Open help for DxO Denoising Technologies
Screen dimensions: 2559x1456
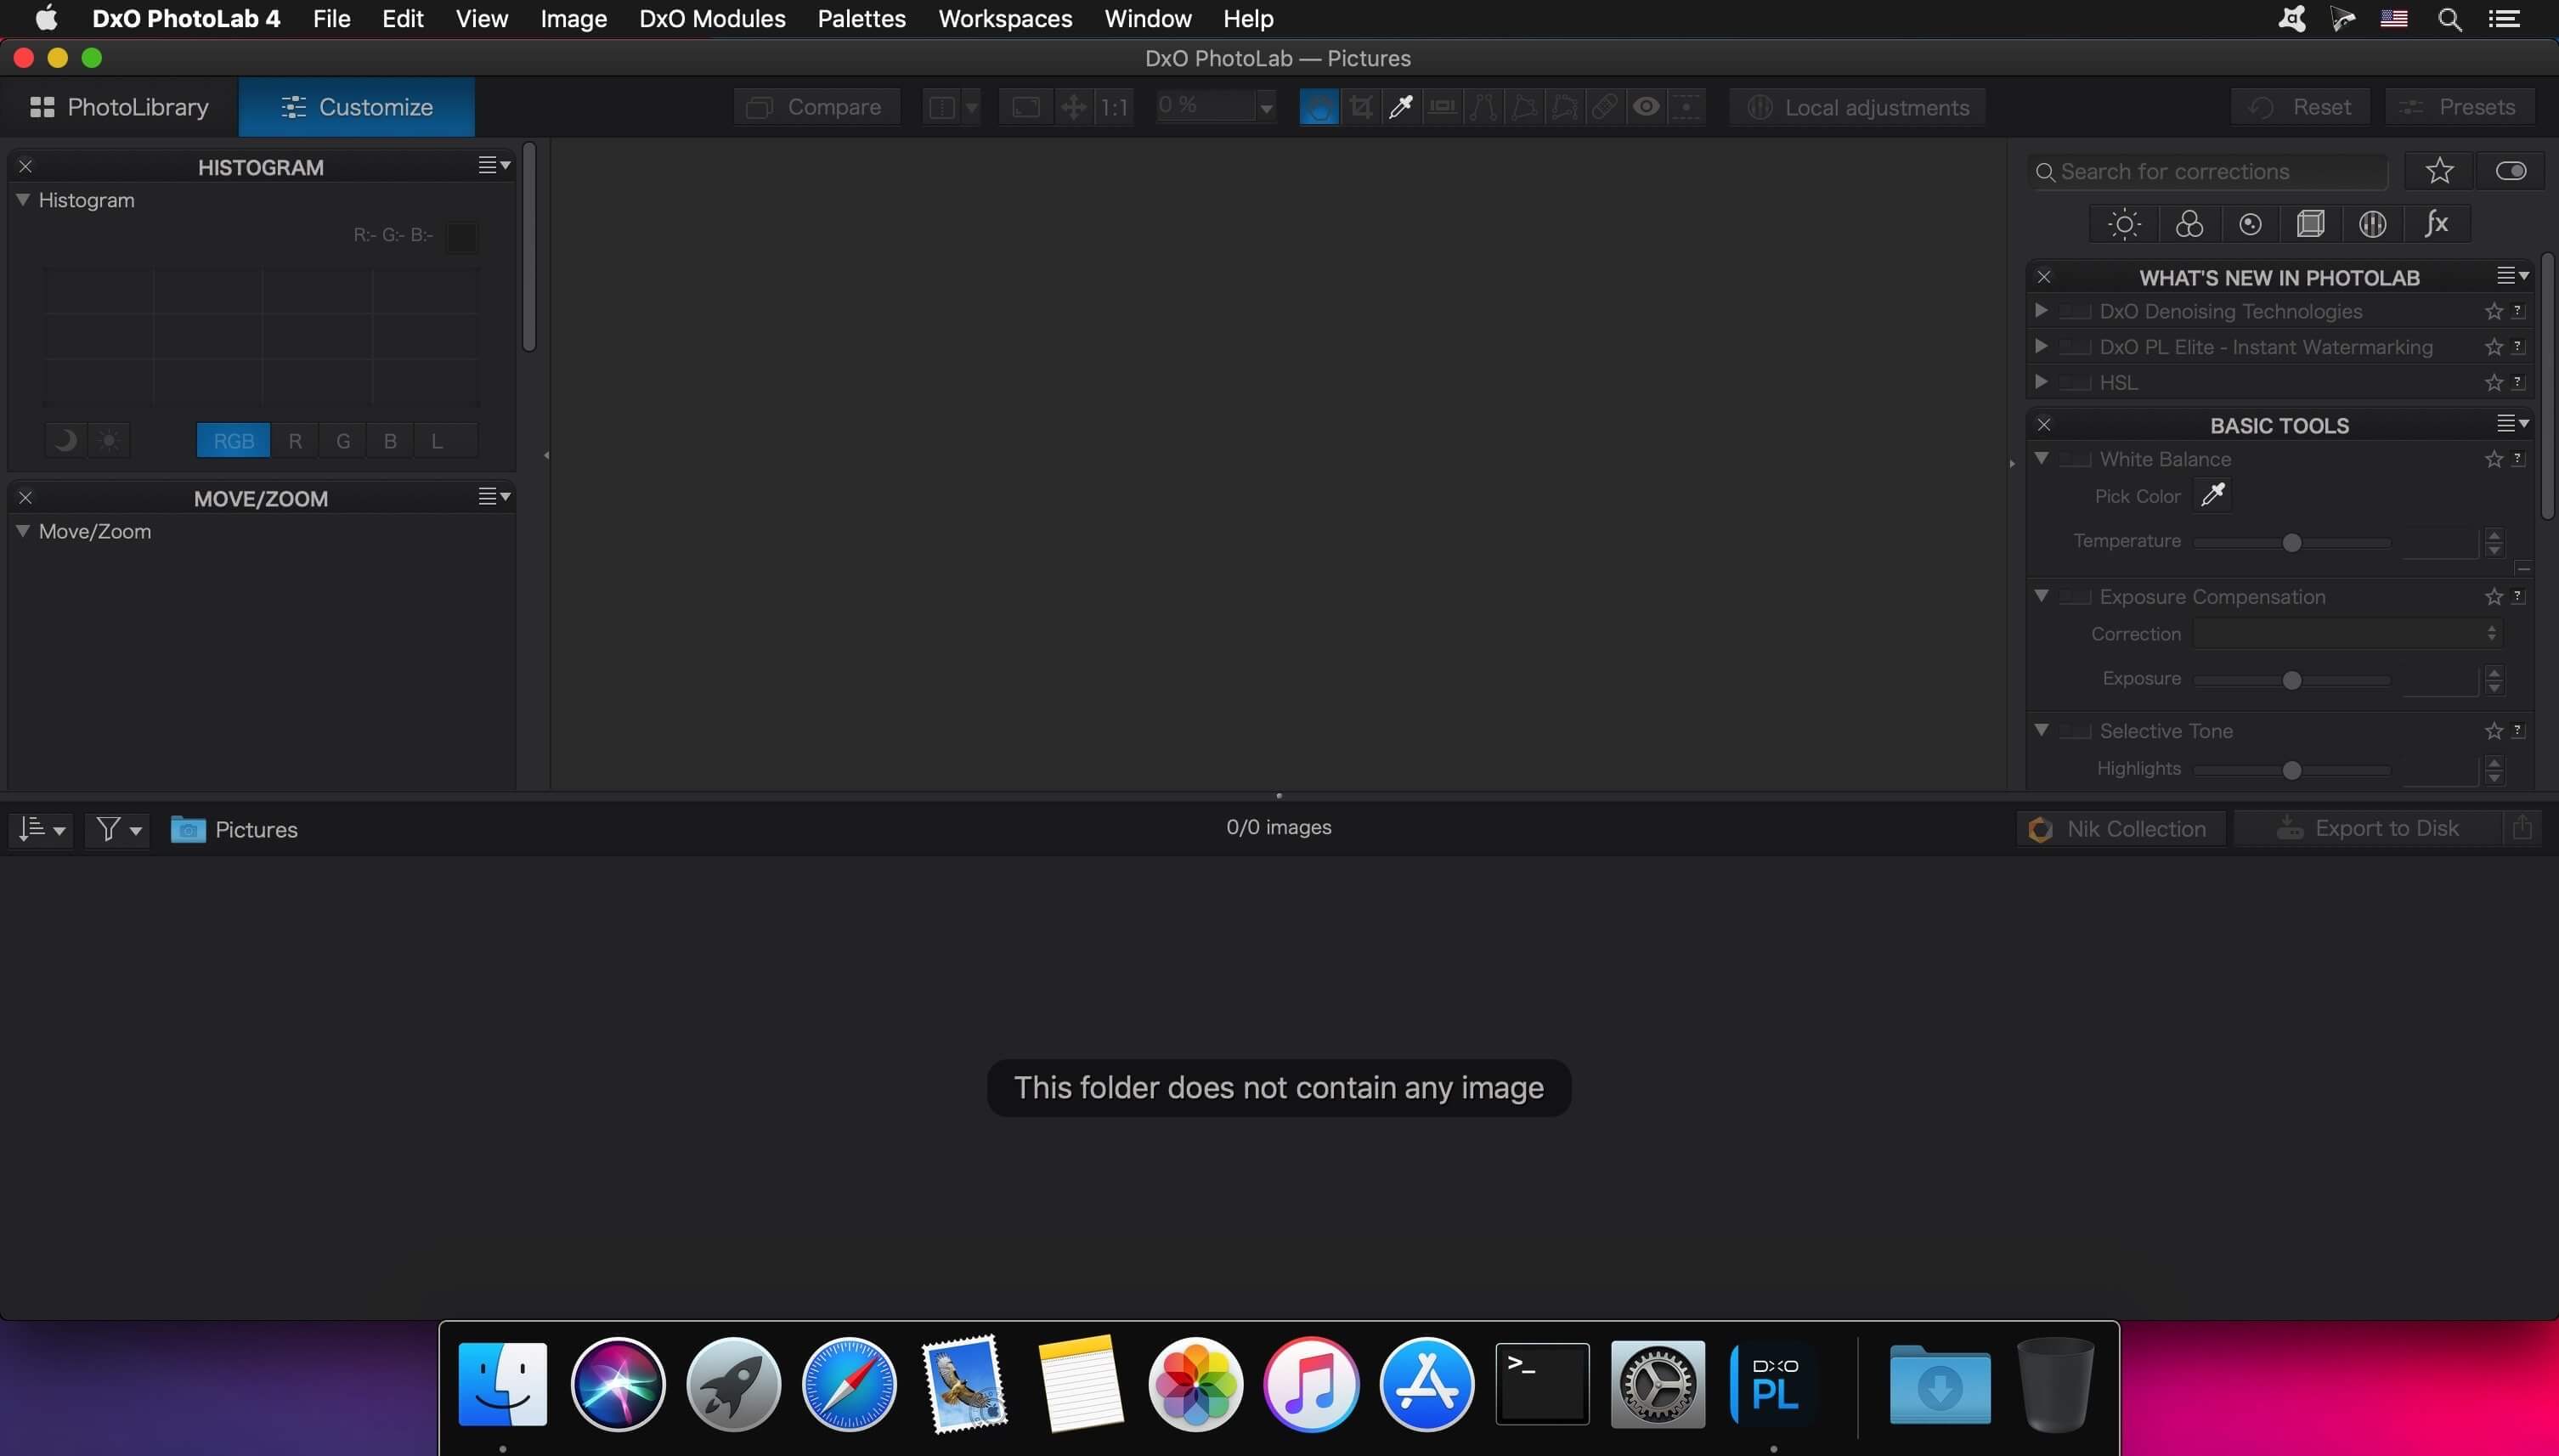[2519, 311]
